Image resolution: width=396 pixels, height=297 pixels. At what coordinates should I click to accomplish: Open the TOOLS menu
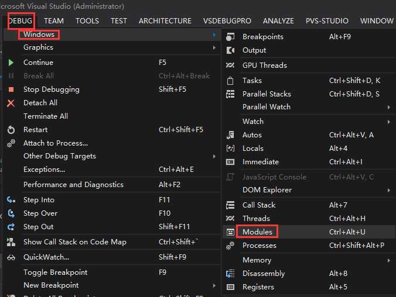coord(87,20)
